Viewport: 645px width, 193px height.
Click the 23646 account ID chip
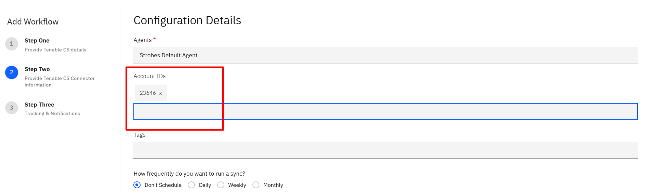150,93
